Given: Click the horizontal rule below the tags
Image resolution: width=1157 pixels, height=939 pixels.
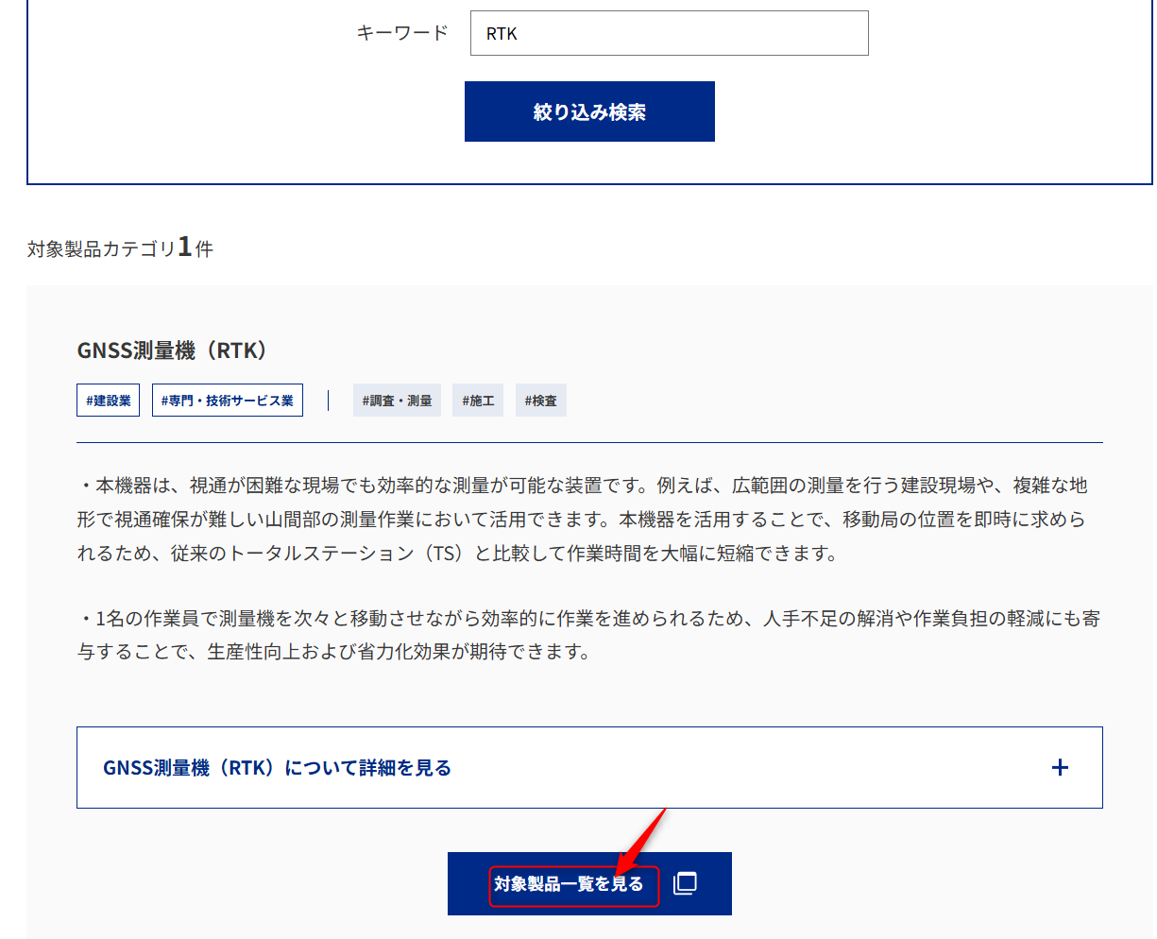Looking at the screenshot, I should pos(589,442).
